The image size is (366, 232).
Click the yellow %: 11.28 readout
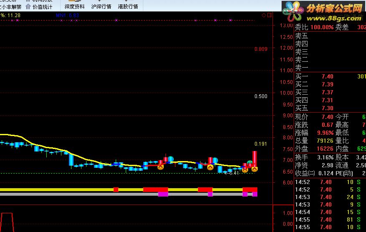pos(10,15)
